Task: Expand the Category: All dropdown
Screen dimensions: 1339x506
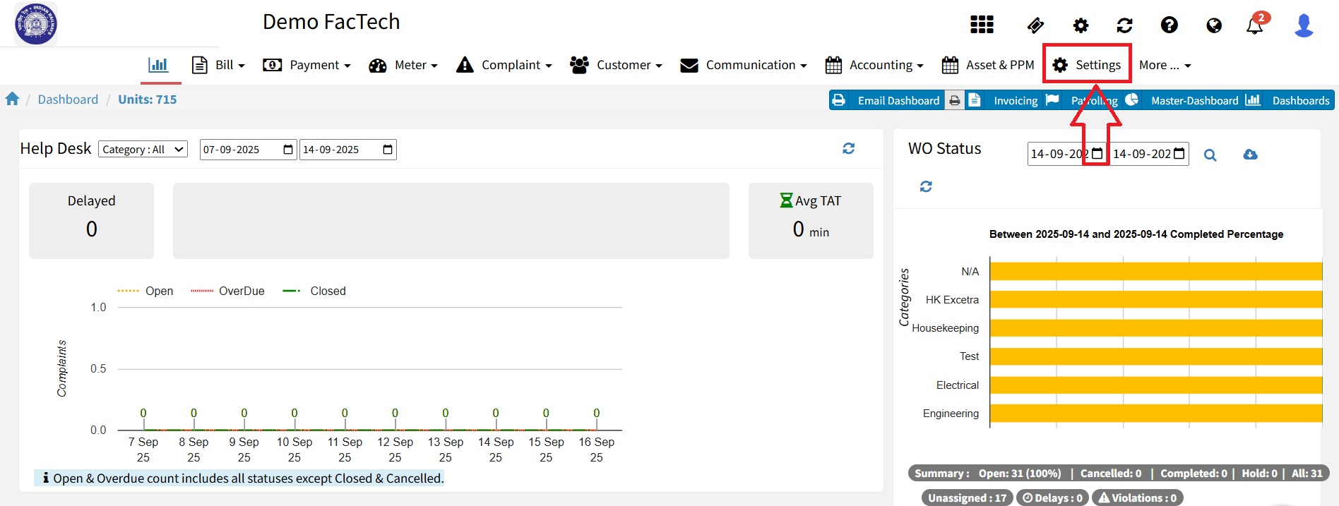Action: point(143,150)
